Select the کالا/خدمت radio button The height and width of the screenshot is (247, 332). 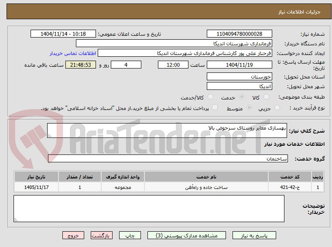pyautogui.click(x=210, y=97)
